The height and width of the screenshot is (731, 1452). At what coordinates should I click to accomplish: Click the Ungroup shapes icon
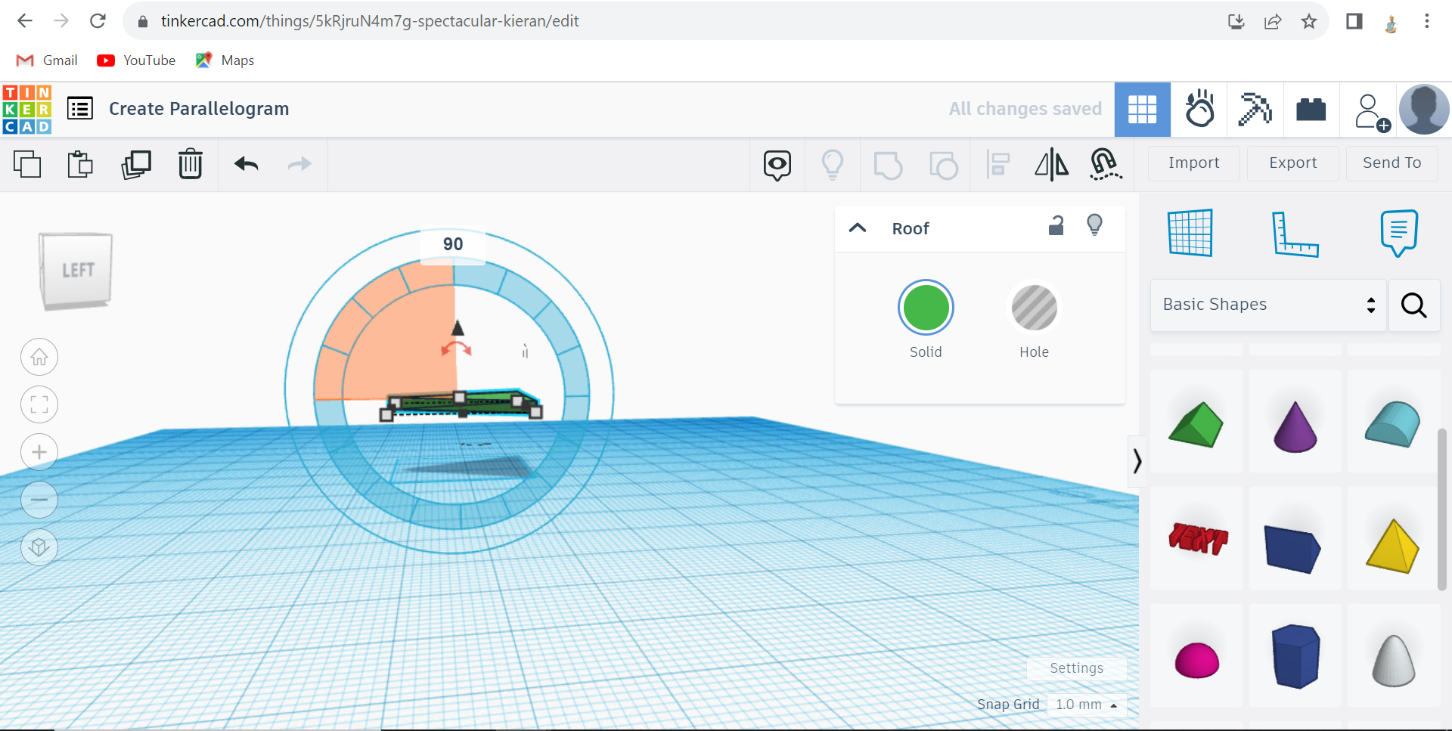(943, 165)
